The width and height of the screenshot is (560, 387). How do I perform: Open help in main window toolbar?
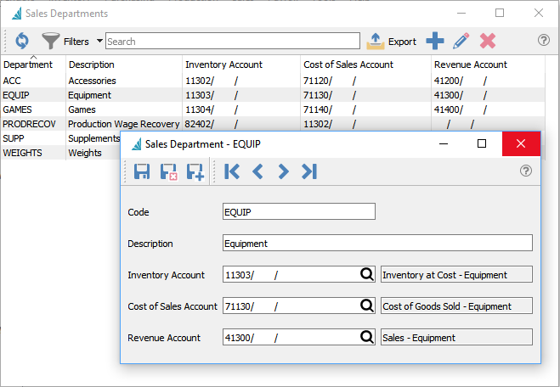(x=544, y=41)
